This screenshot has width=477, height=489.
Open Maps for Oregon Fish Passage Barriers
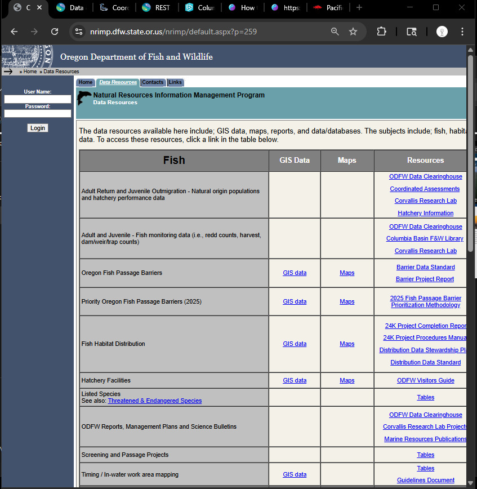click(347, 273)
